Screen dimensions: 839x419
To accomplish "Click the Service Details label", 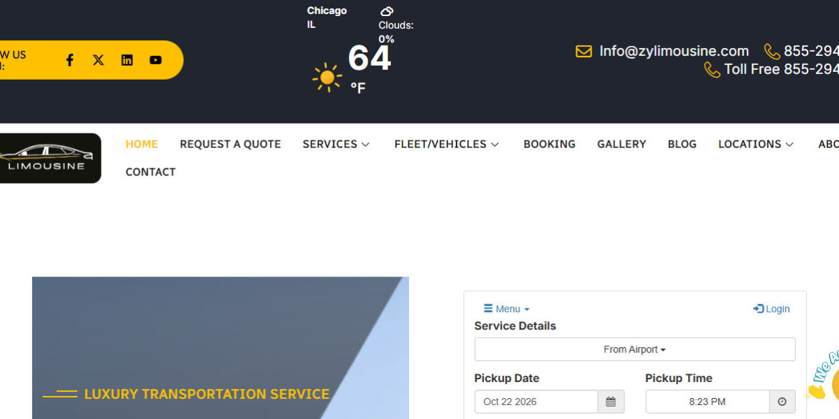I will point(515,325).
